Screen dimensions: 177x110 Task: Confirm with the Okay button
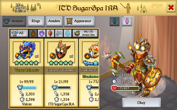pyautogui.click(x=141, y=103)
